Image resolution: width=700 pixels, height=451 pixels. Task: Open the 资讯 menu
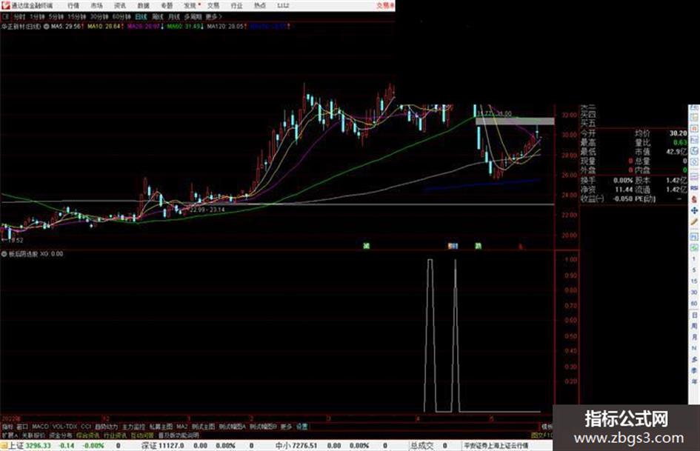[120, 5]
